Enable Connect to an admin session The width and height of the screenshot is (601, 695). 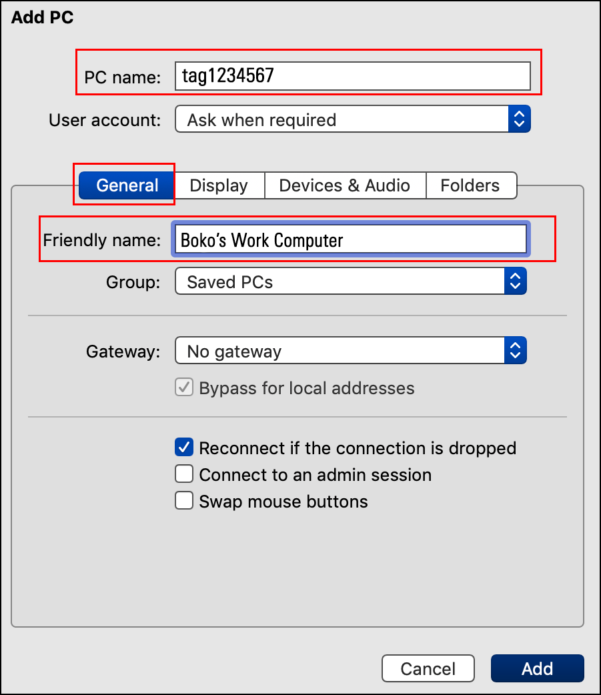click(x=184, y=475)
